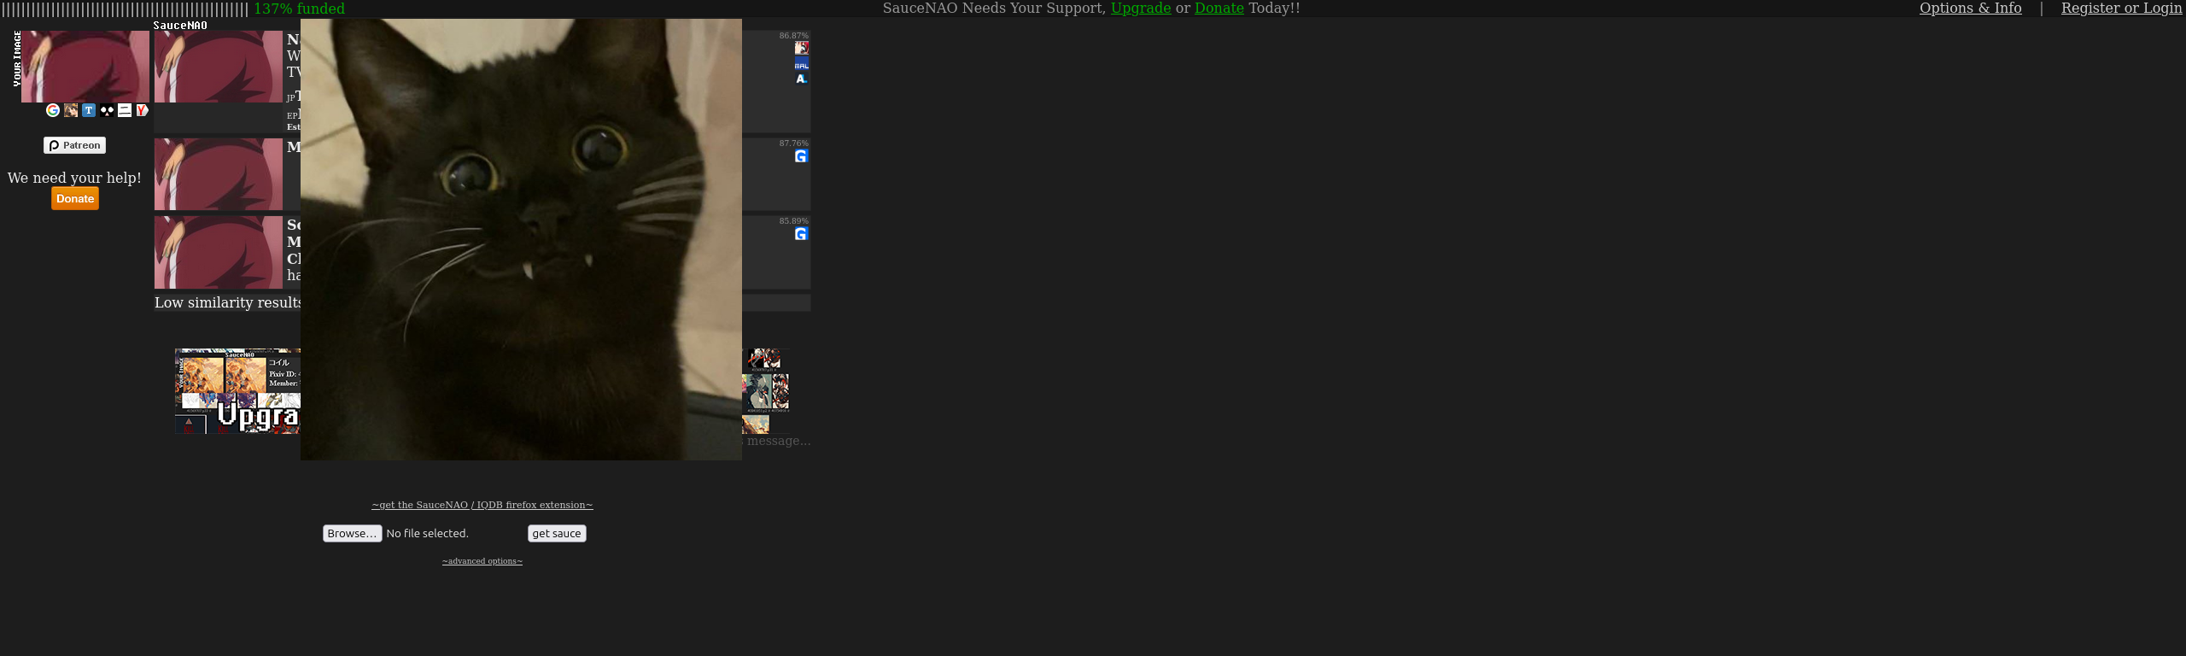Search image with Google icon
The image size is (2186, 656).
(x=53, y=110)
